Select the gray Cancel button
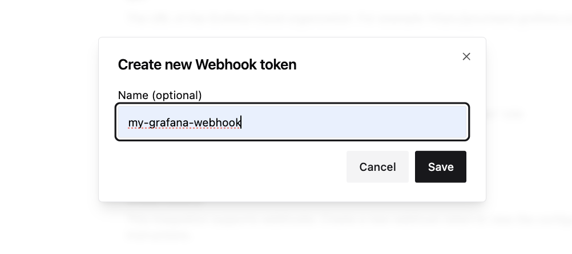This screenshot has width=572, height=254. pyautogui.click(x=377, y=167)
